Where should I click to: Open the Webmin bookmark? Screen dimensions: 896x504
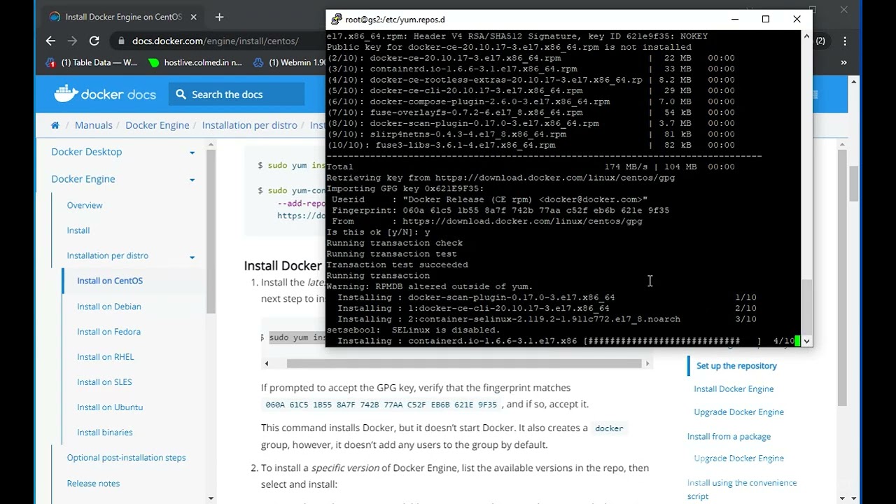click(288, 62)
